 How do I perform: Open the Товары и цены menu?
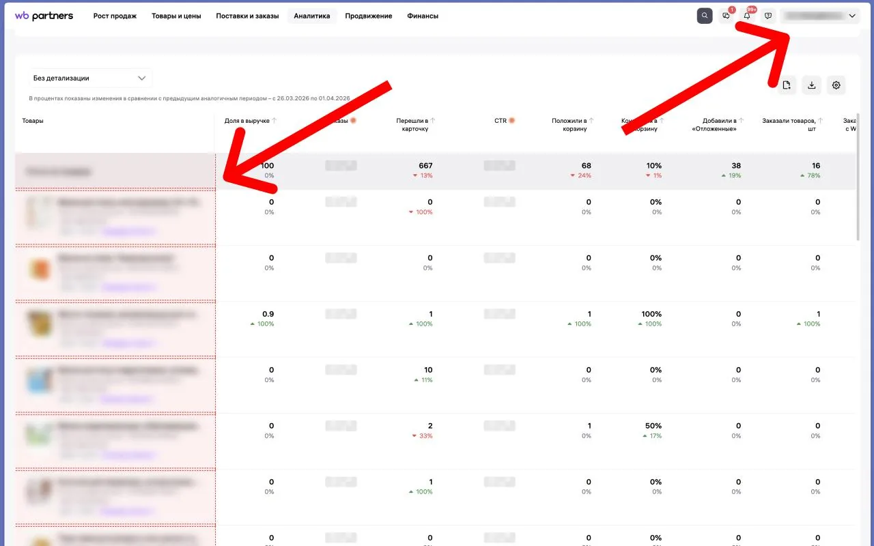(176, 16)
